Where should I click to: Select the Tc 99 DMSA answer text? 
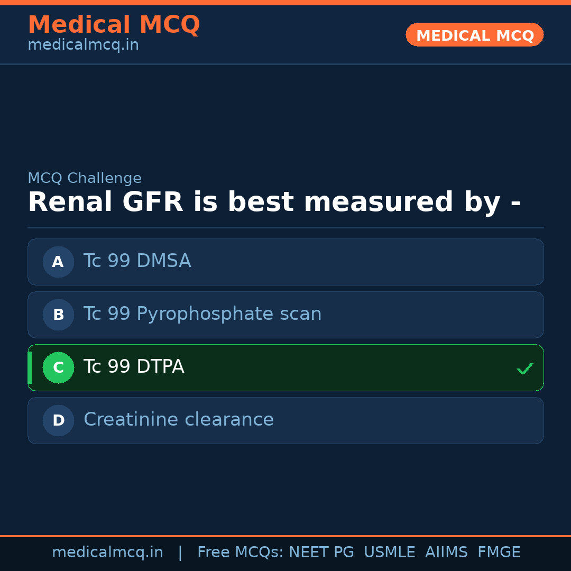click(137, 261)
